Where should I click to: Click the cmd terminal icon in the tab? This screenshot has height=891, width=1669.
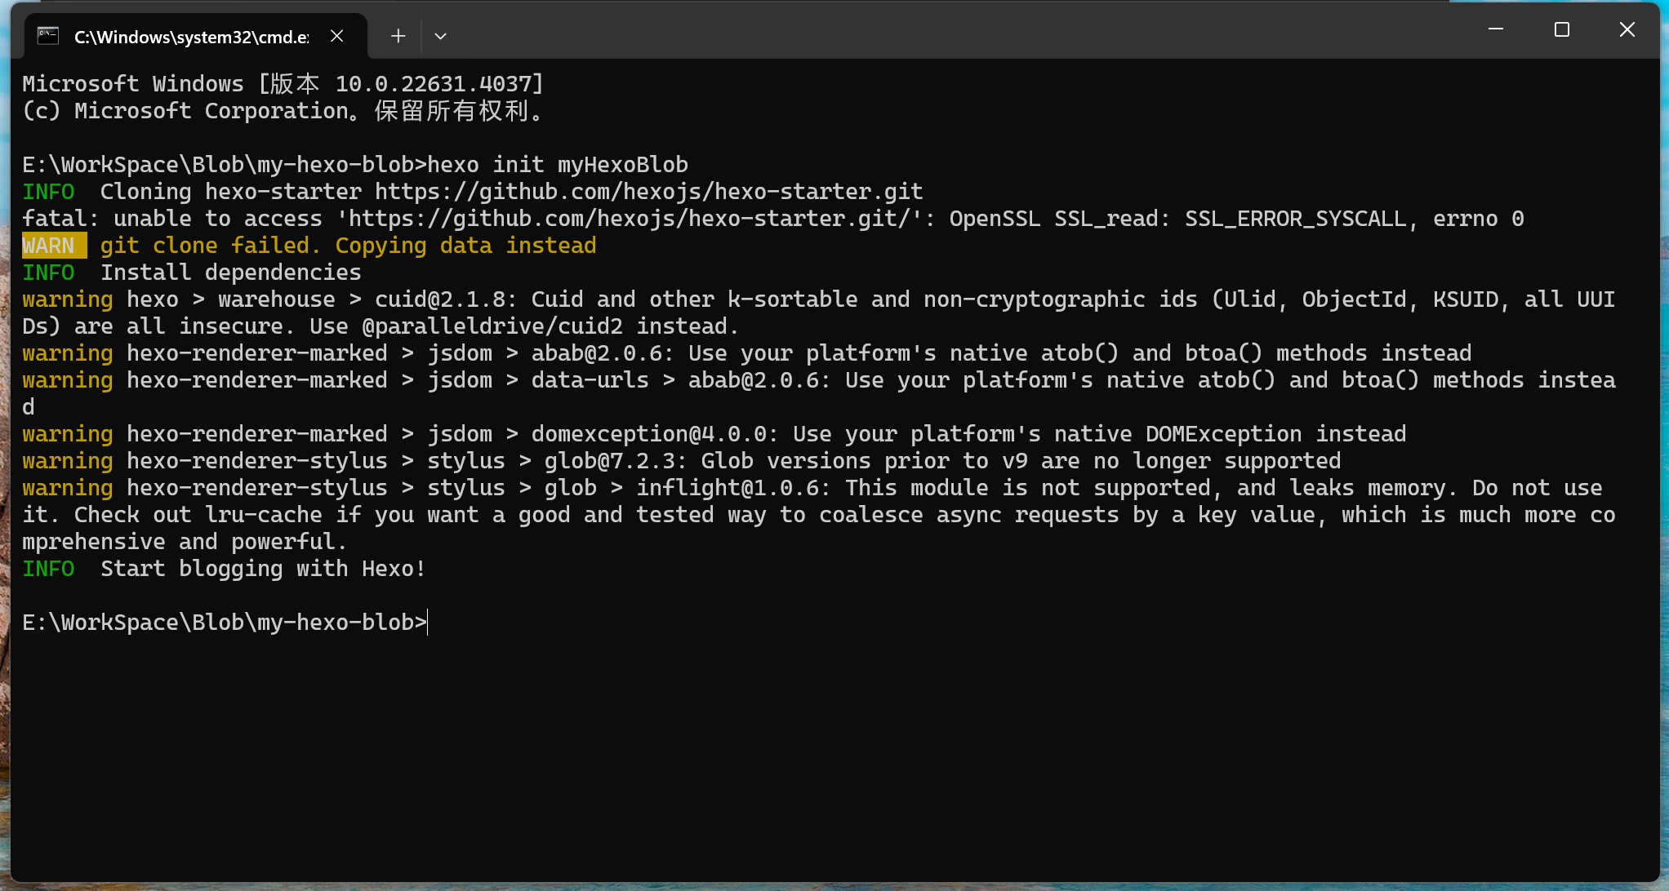(48, 36)
